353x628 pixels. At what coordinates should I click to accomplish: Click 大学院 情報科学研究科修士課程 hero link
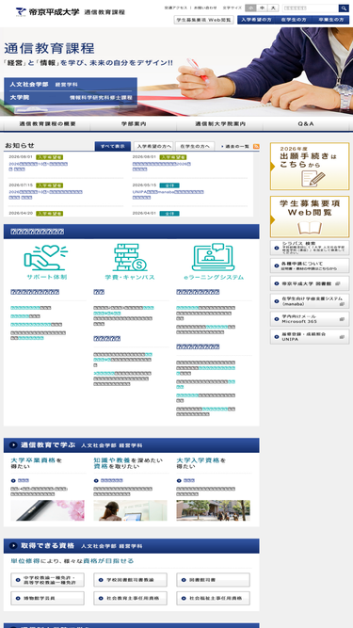(71, 98)
